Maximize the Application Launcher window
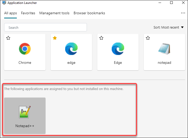Screen dimensions: 188x138 point(171,3)
